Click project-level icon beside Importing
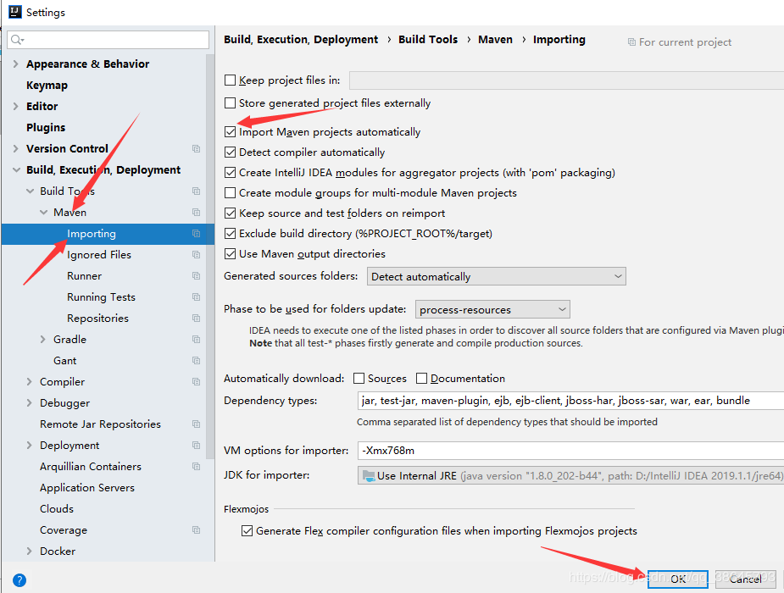The width and height of the screenshot is (784, 593). pos(196,233)
